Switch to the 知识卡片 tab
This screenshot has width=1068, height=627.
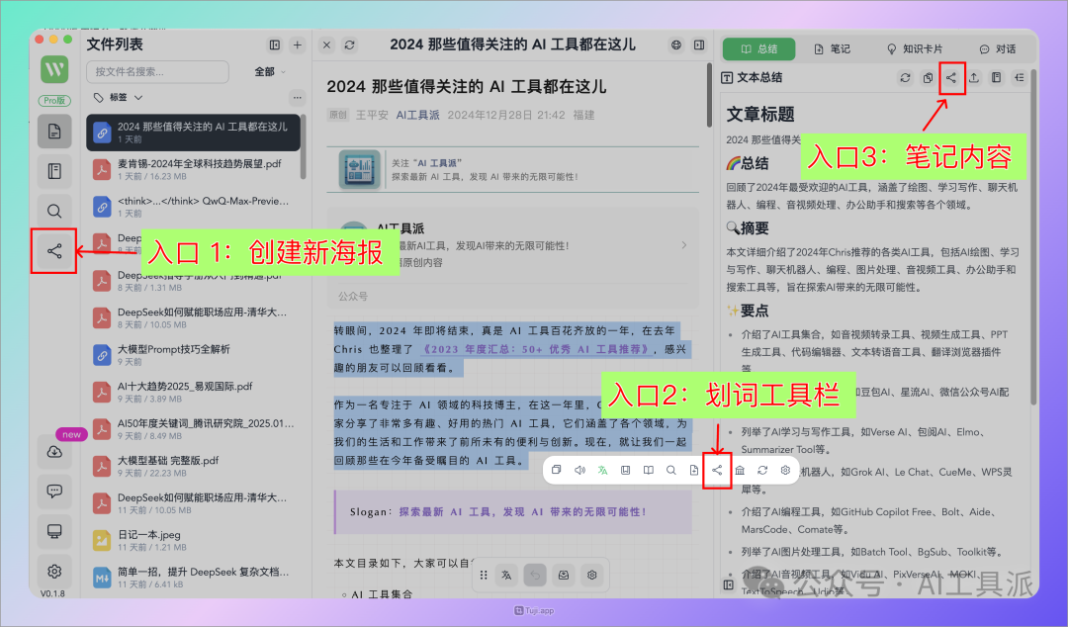915,49
